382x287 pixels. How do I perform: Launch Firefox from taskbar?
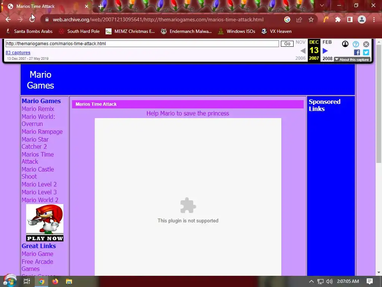tap(55, 281)
